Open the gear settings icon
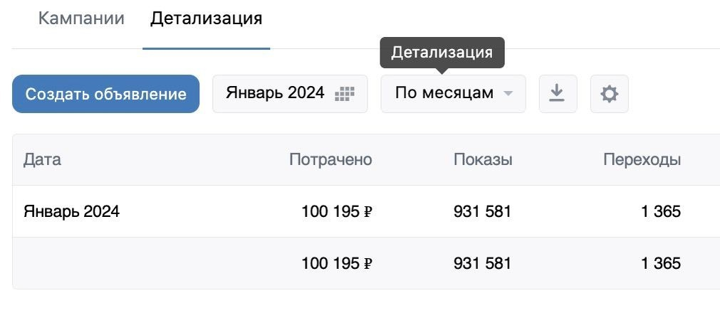The image size is (720, 330). pyautogui.click(x=609, y=94)
